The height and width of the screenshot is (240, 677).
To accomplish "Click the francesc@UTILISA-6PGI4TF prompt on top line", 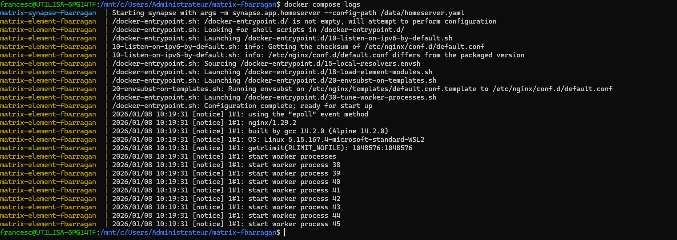I will click(48, 4).
